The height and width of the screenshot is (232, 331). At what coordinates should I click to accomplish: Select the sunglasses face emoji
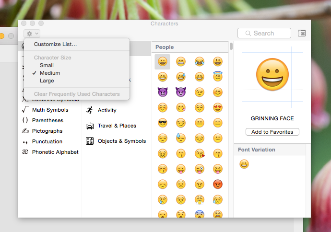(x=162, y=123)
